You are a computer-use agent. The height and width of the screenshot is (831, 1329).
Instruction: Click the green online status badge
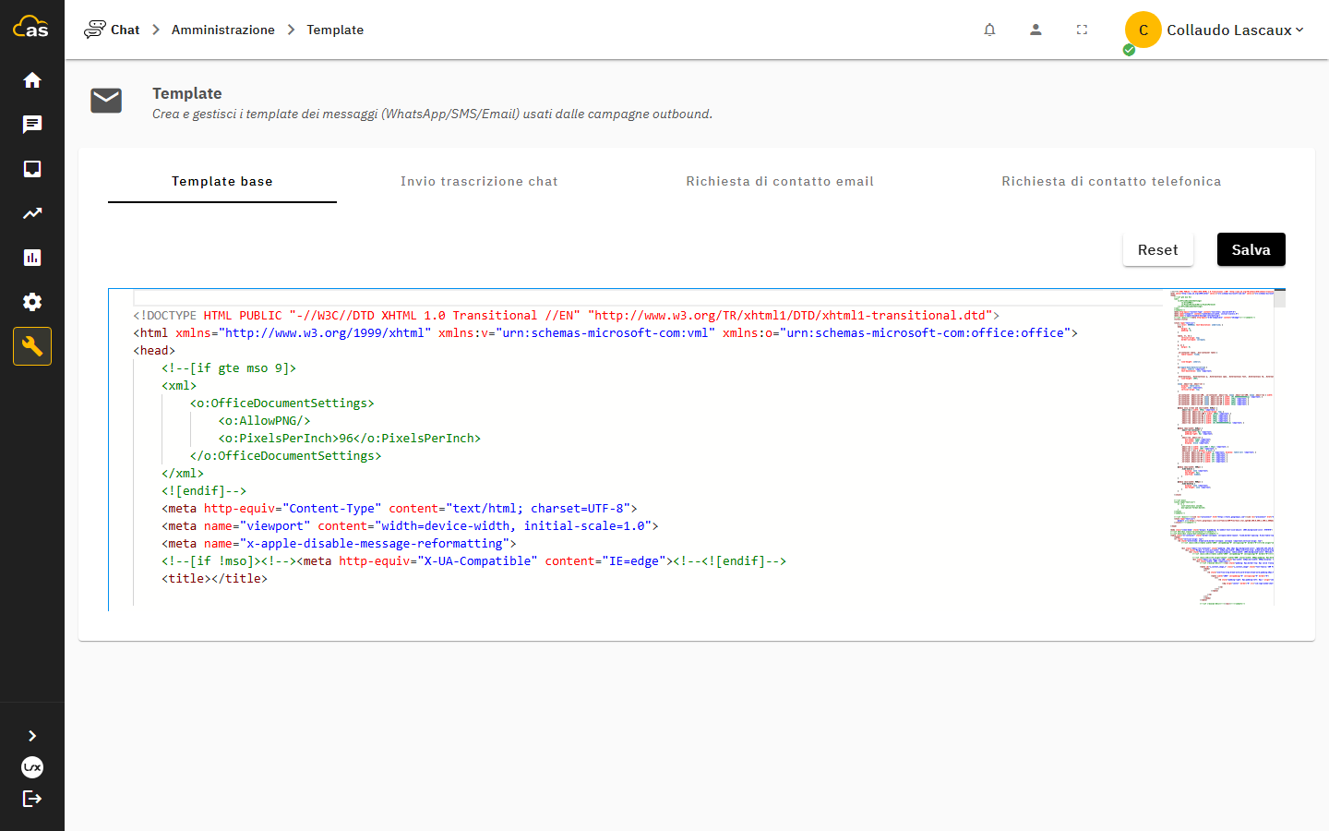pyautogui.click(x=1129, y=50)
